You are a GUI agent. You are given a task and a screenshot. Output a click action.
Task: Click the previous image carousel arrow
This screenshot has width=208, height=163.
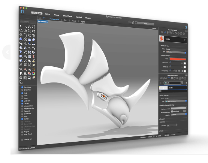7,52
